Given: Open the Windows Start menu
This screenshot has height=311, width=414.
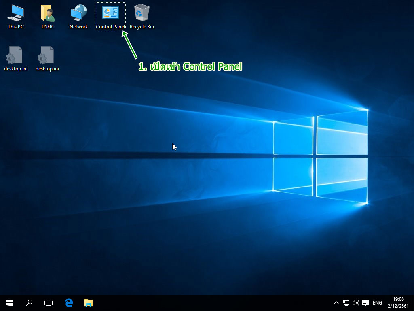Looking at the screenshot, I should tap(10, 302).
